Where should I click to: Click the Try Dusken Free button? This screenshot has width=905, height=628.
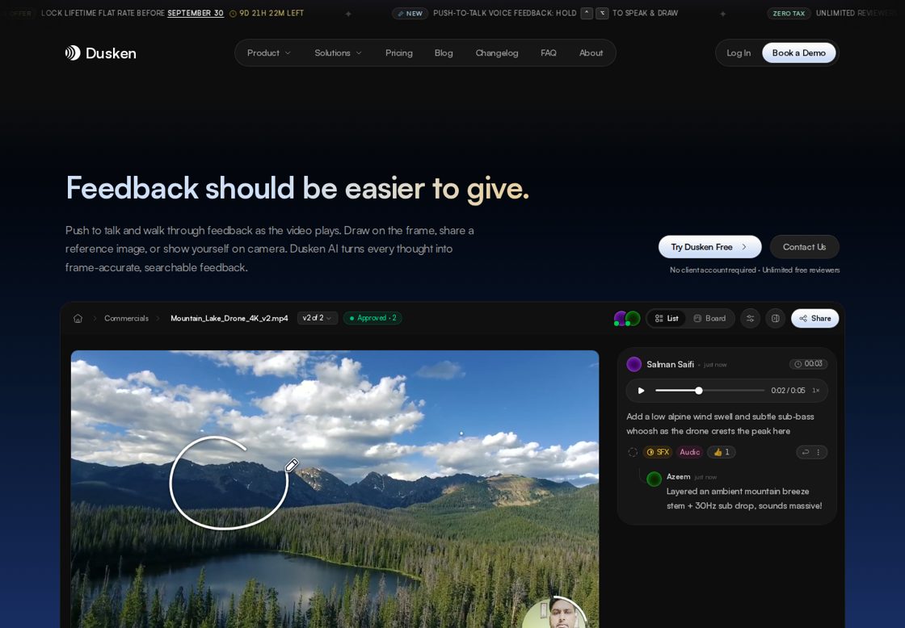pyautogui.click(x=710, y=247)
